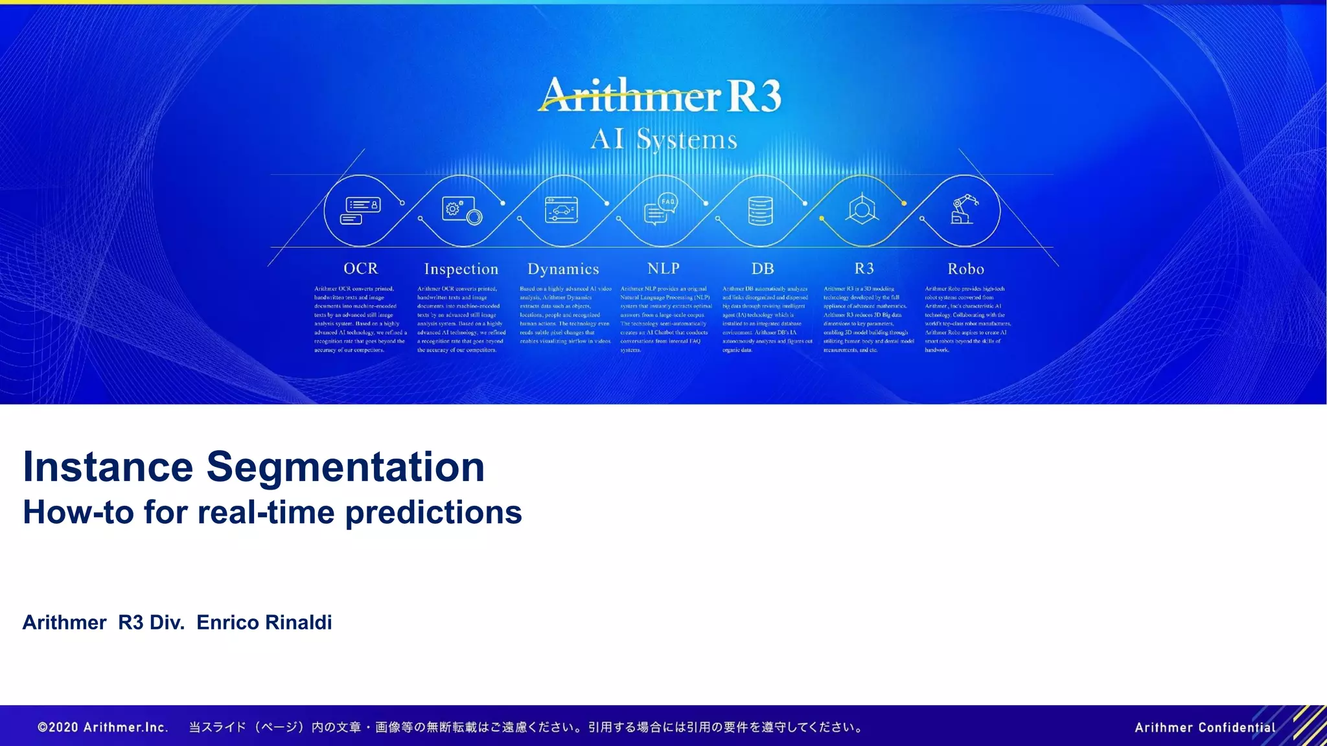Click the 'OCR' label text
Image resolution: width=1327 pixels, height=746 pixels.
tap(360, 268)
